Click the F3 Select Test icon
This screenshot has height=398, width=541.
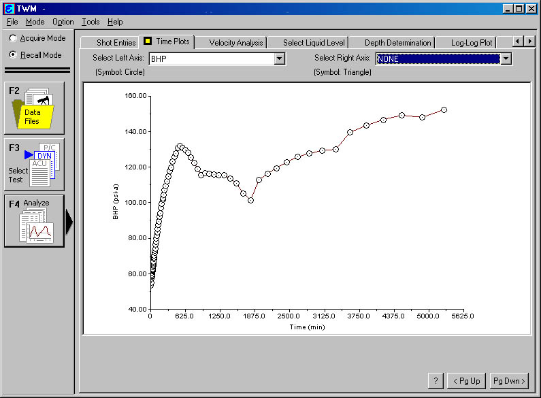(34, 164)
